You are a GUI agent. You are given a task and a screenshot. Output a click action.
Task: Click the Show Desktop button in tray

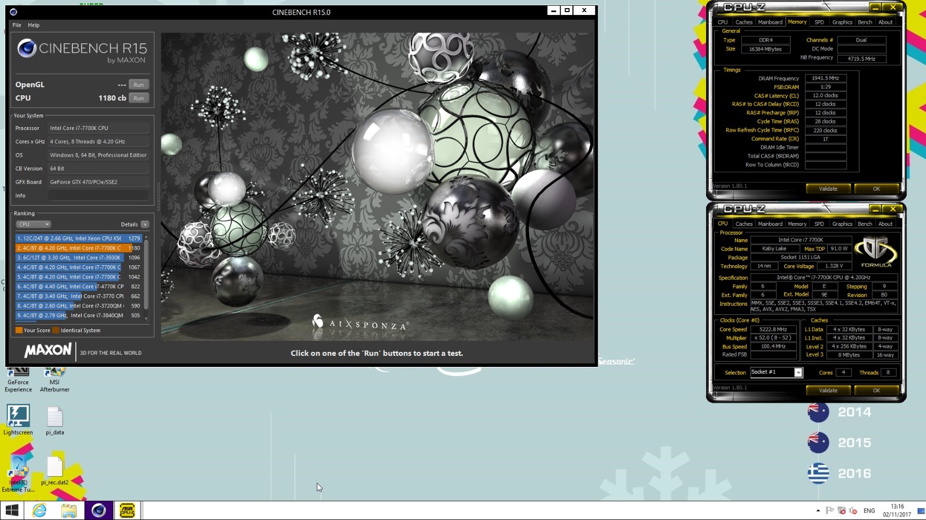921,511
